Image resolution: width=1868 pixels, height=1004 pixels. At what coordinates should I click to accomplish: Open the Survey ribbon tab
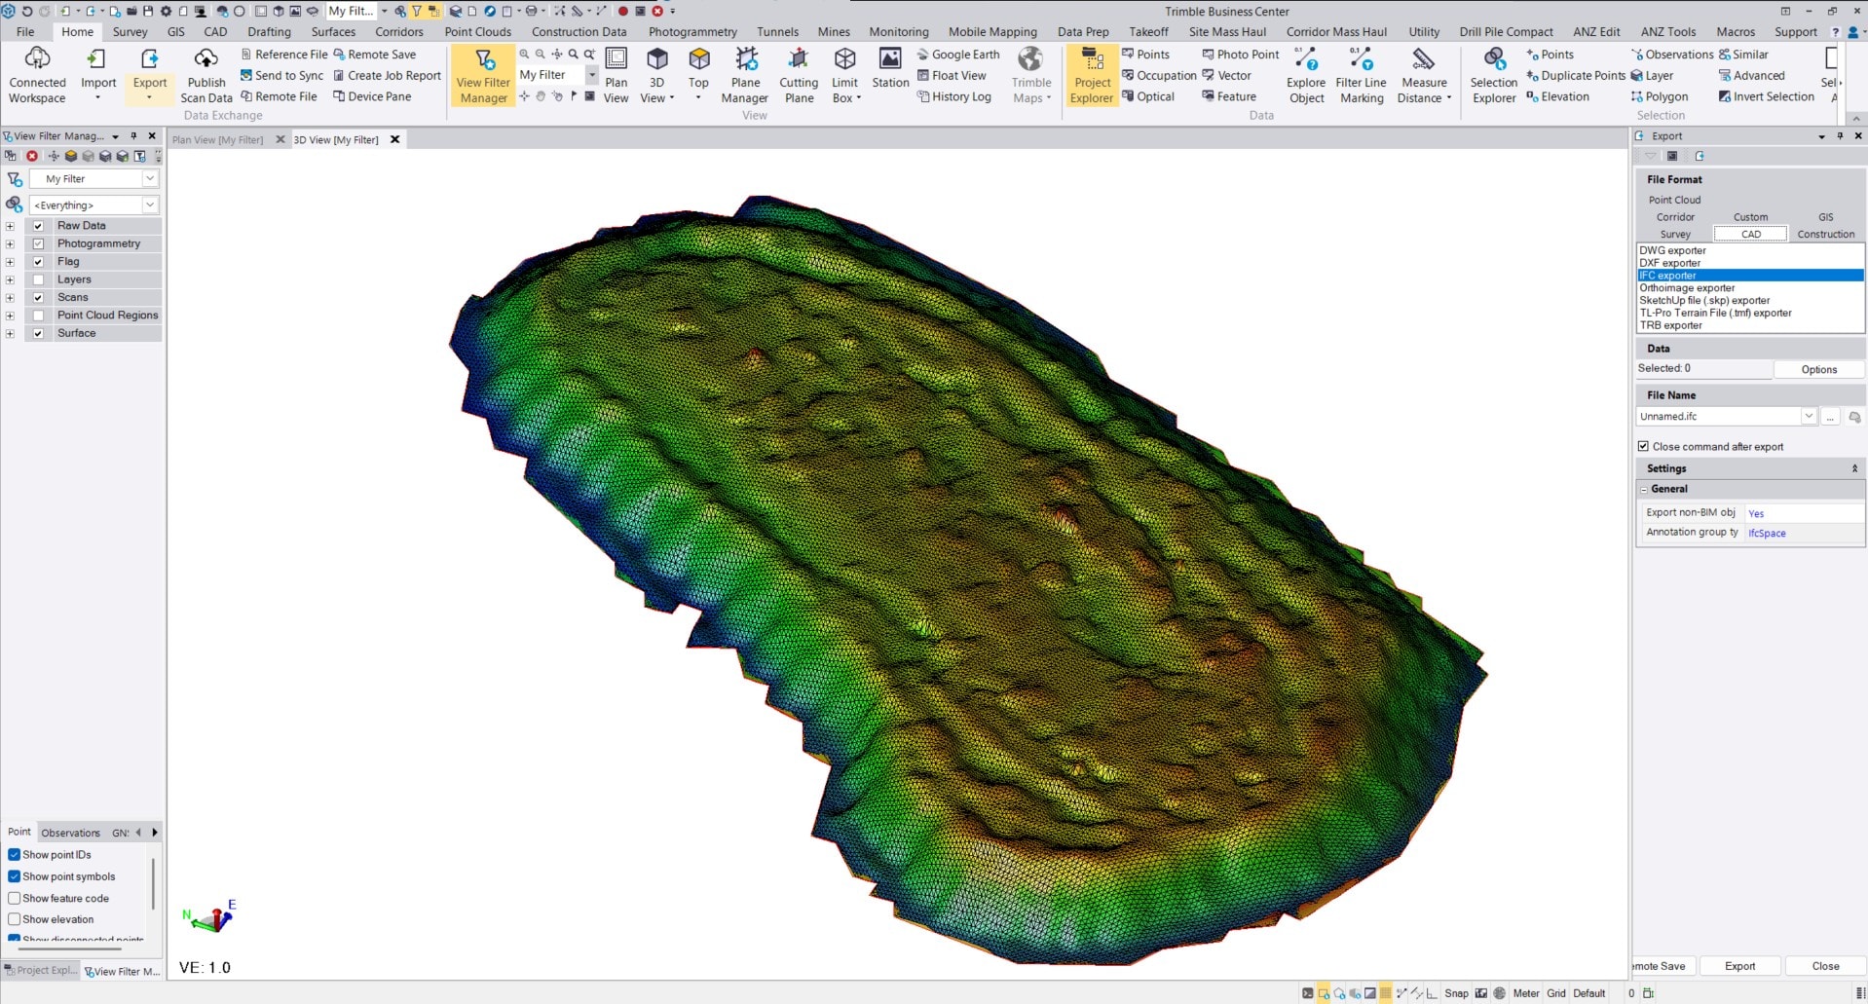click(130, 31)
